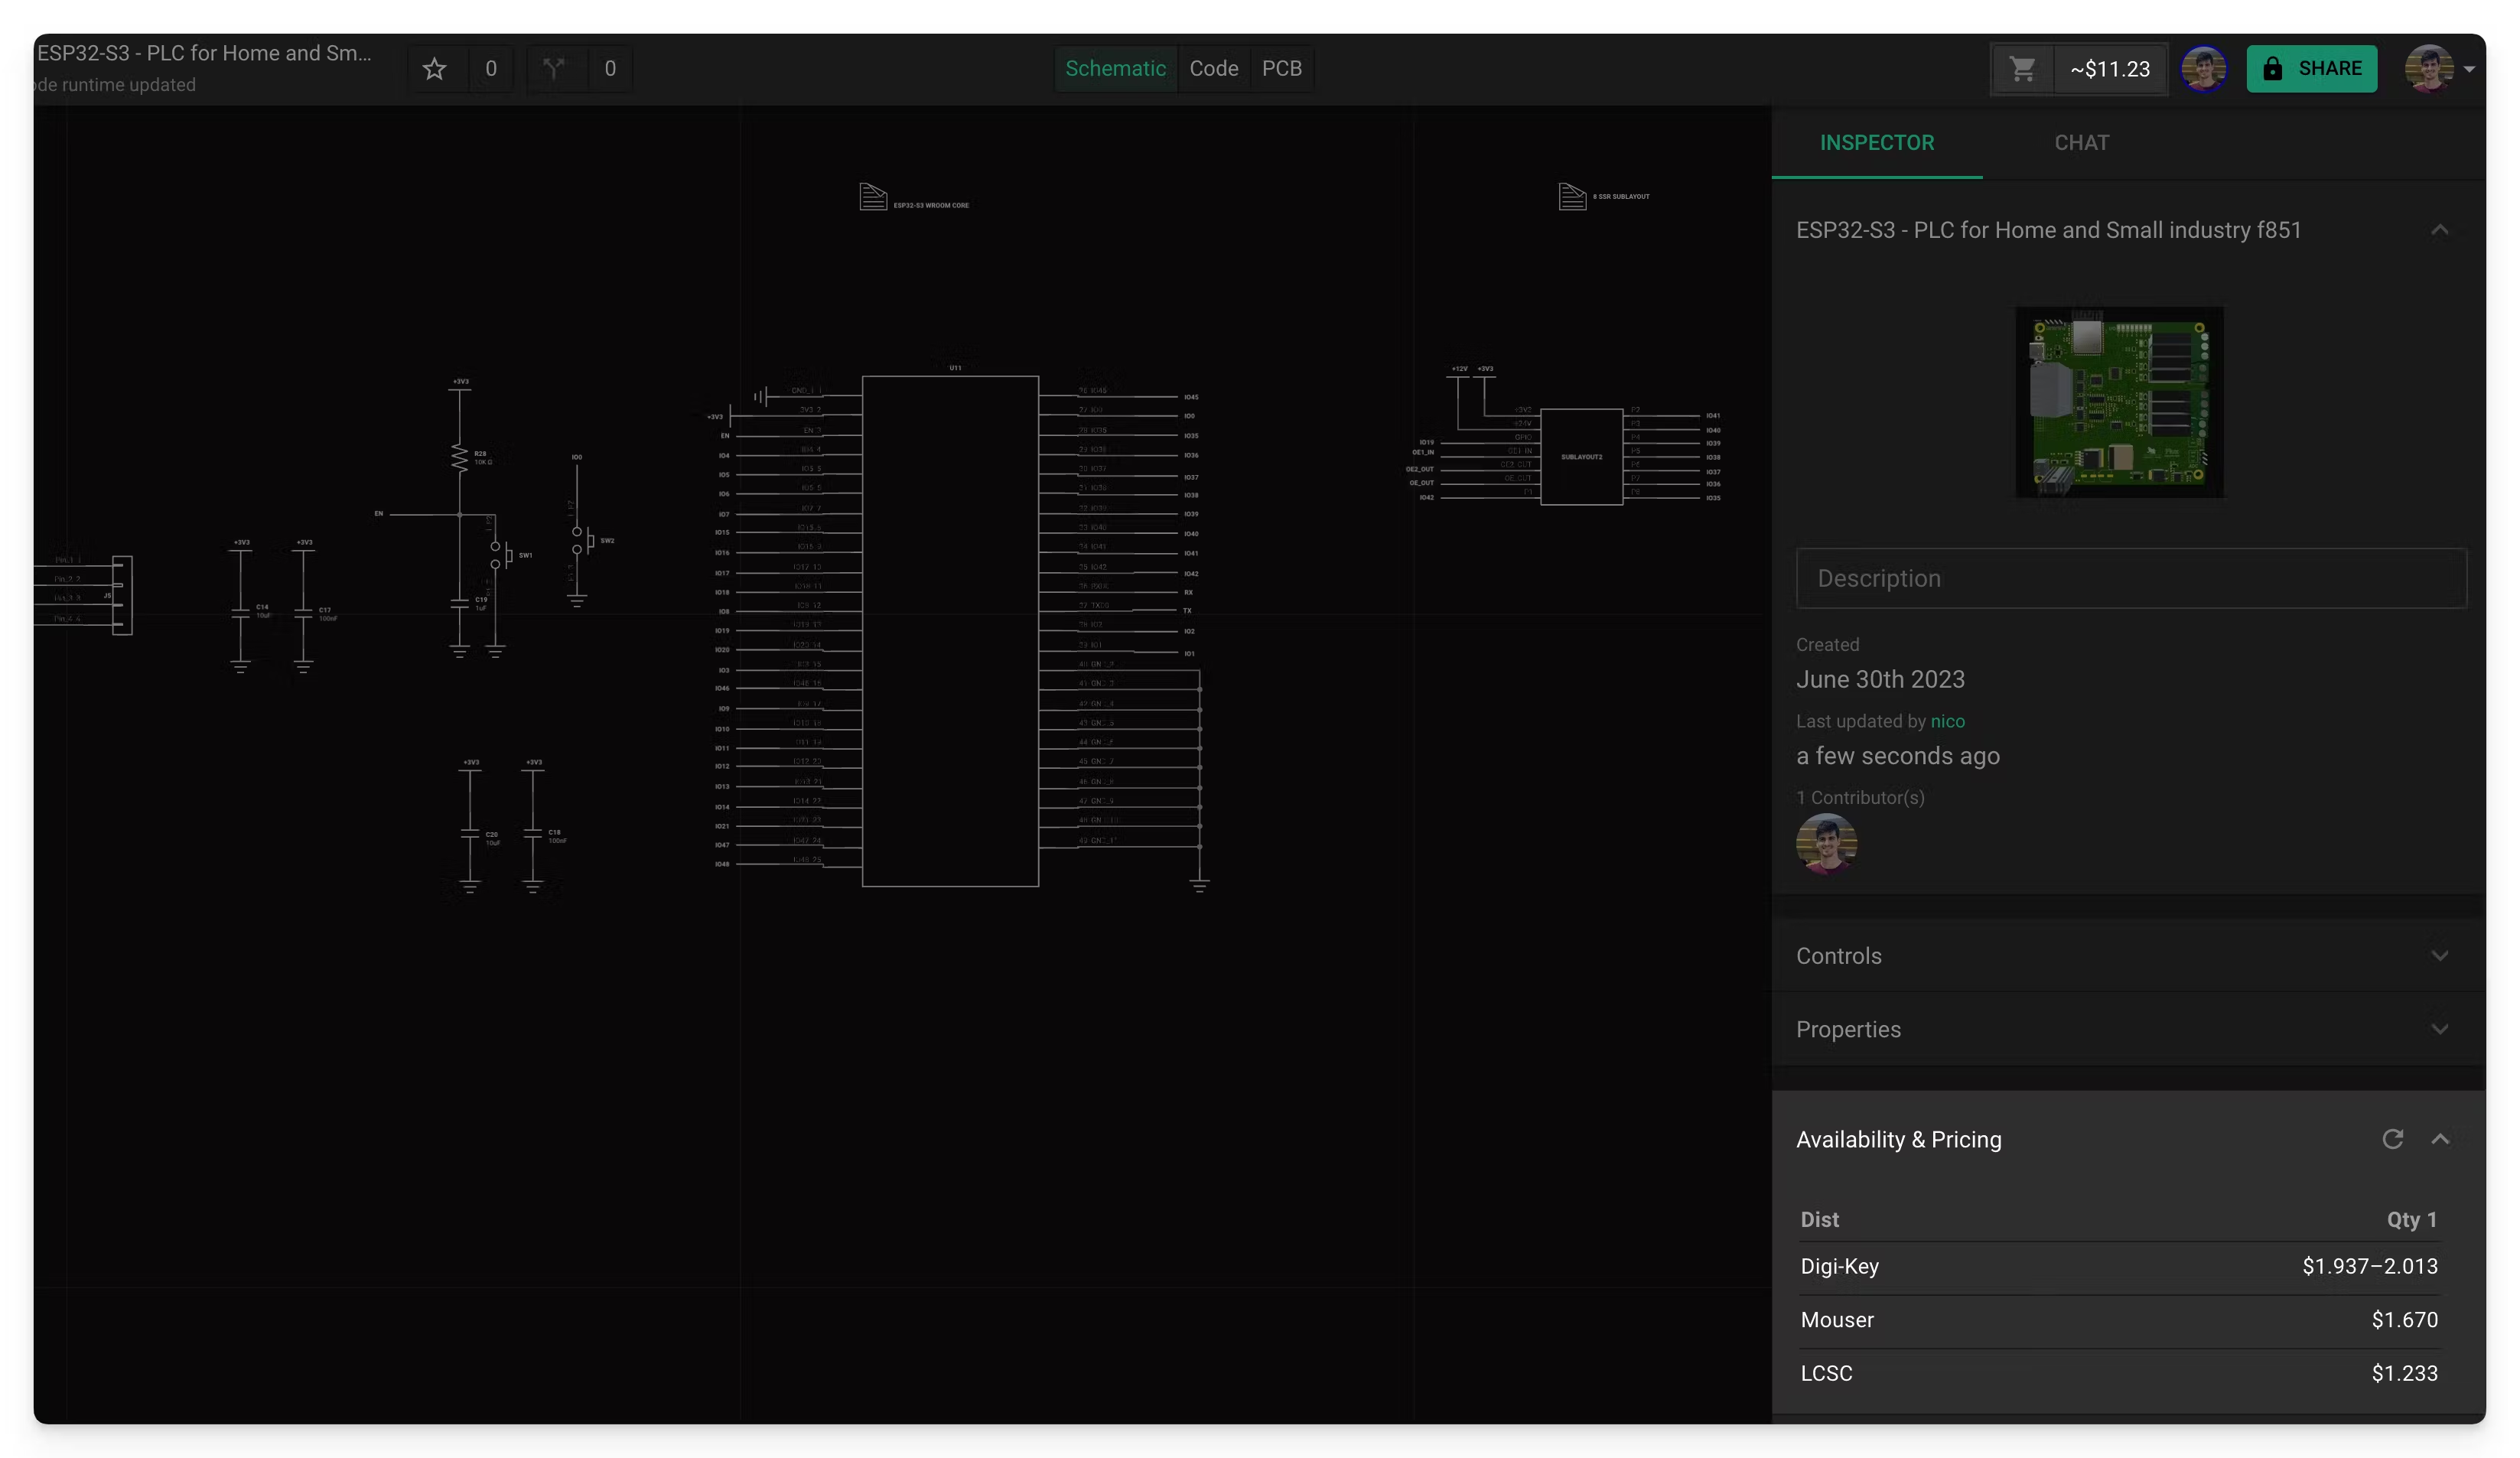Click the fork project icon
The height and width of the screenshot is (1458, 2520).
click(554, 69)
